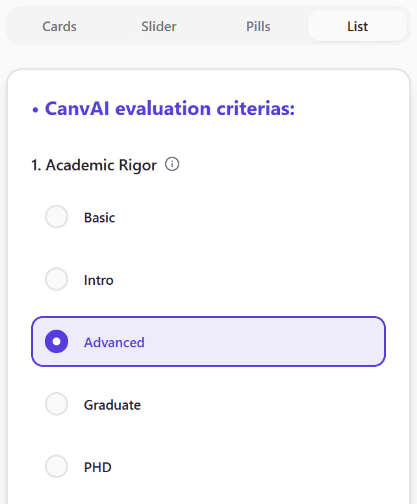This screenshot has height=504, width=417.
Task: Open info icon beside Academic Rigor
Action: (172, 165)
